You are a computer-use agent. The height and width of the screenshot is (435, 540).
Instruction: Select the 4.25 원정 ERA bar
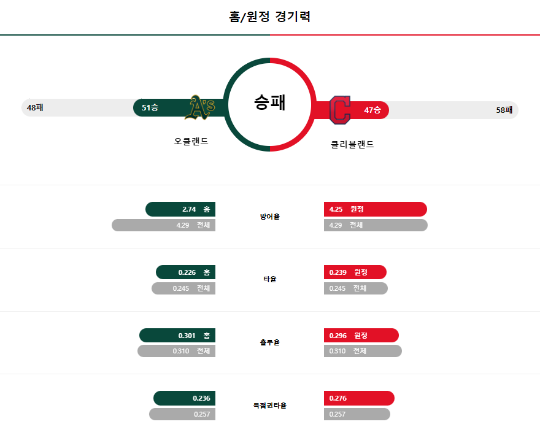(x=376, y=209)
